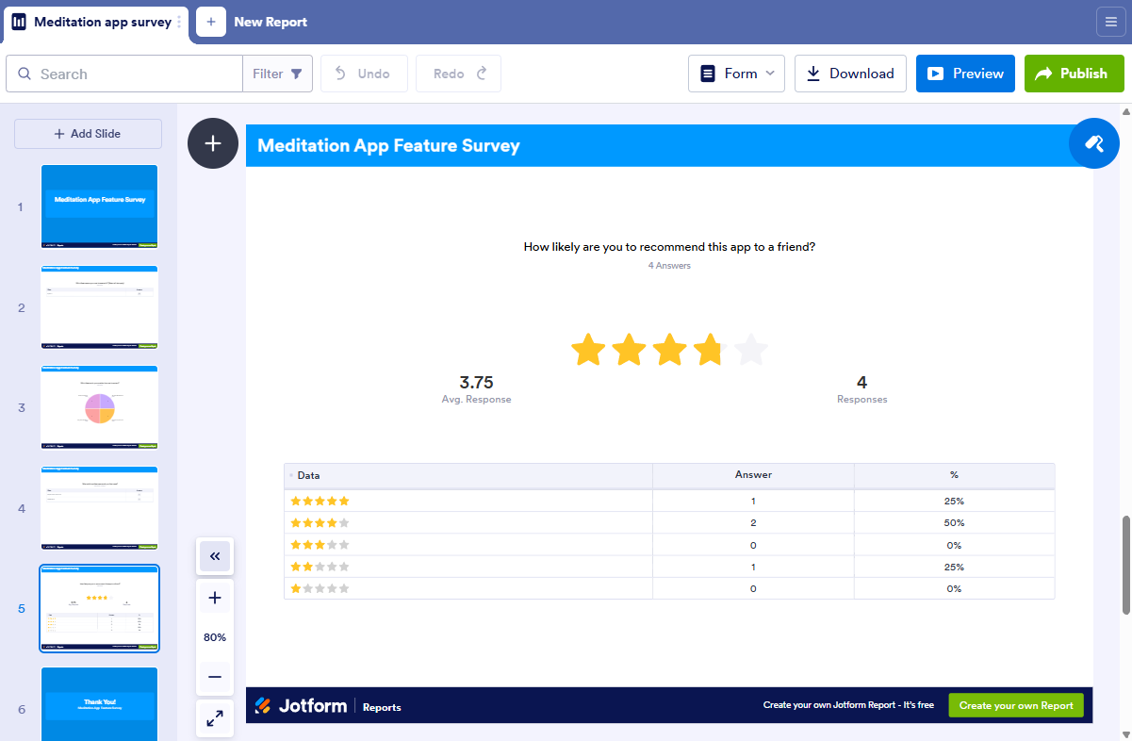This screenshot has height=741, width=1132.
Task: Add a new slide
Action: coord(88,134)
